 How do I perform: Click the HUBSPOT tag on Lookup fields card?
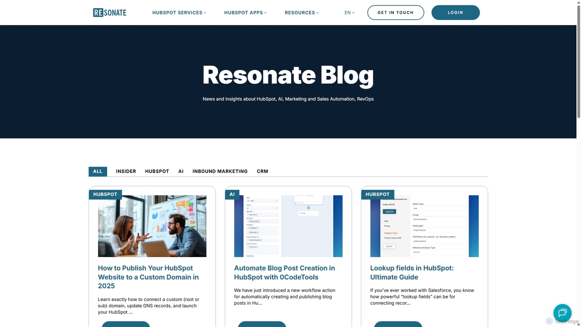point(378,194)
